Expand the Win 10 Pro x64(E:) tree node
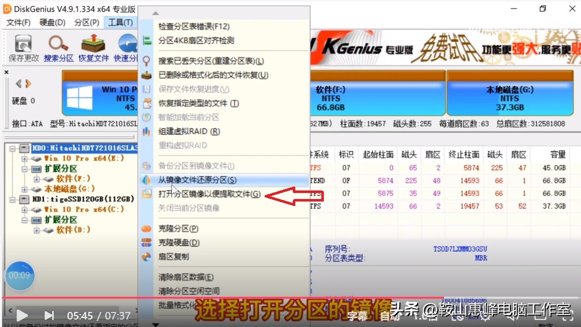581x327 pixels. [x=24, y=158]
